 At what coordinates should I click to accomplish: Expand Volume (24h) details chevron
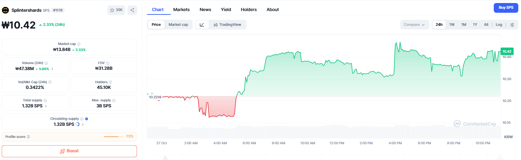[x=52, y=69]
